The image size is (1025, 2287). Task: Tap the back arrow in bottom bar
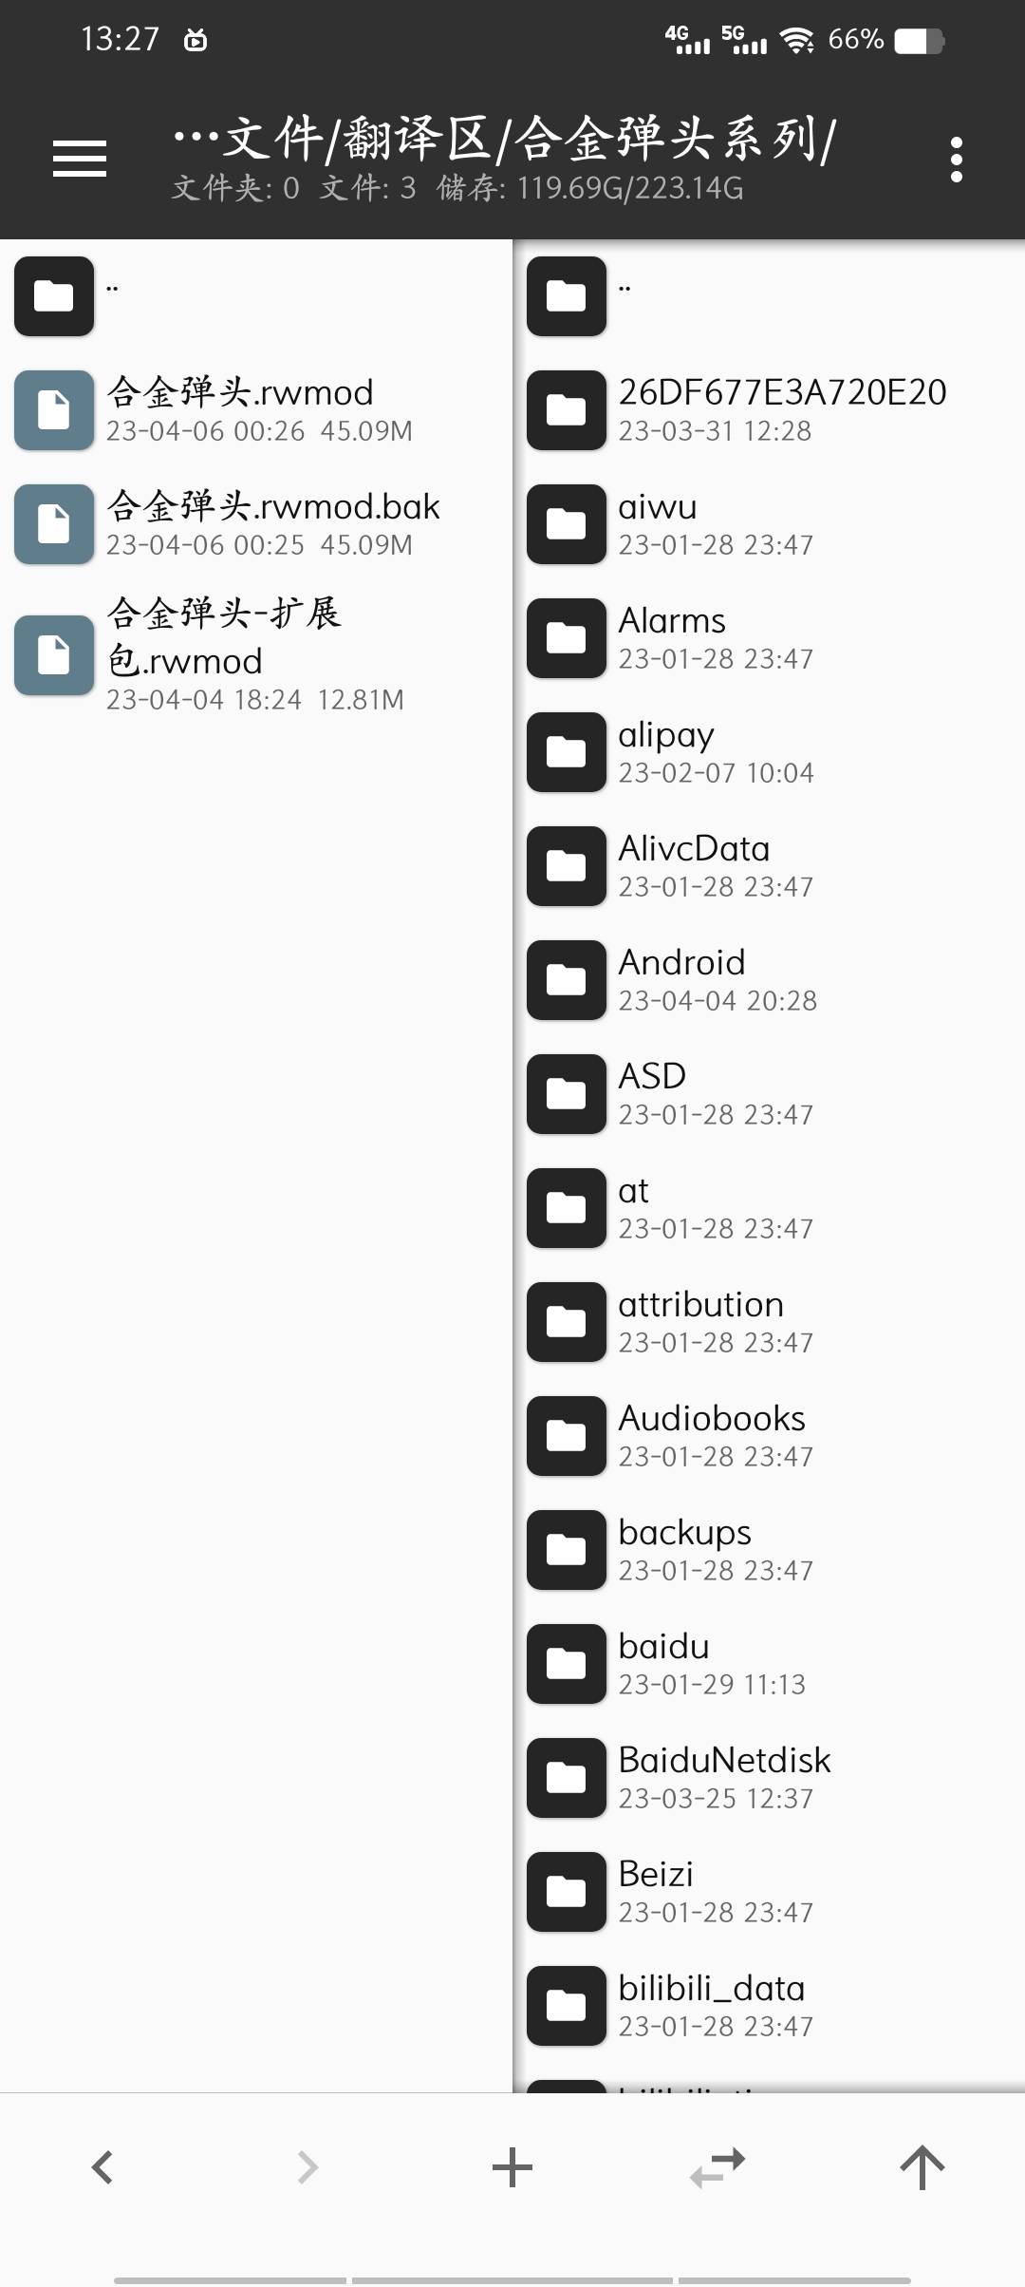pos(102,2167)
